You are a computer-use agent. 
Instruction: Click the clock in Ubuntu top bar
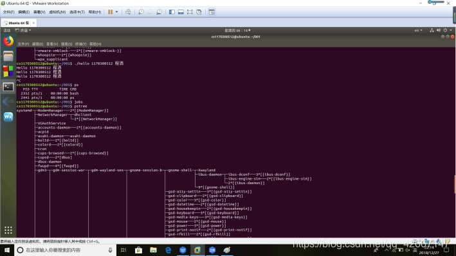pos(237,30)
